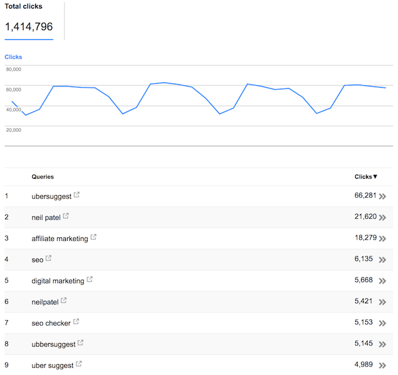This screenshot has height=375, width=398.
Task: Click the Clicks chart legend label
Action: point(13,57)
